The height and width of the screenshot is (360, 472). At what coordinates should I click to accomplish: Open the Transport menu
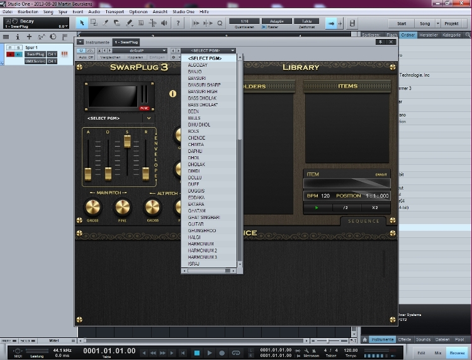[x=115, y=12]
